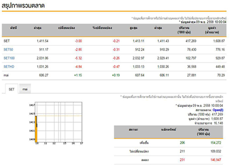Click the SET intraday chart image
The width and height of the screenshot is (230, 165).
pos(56,123)
